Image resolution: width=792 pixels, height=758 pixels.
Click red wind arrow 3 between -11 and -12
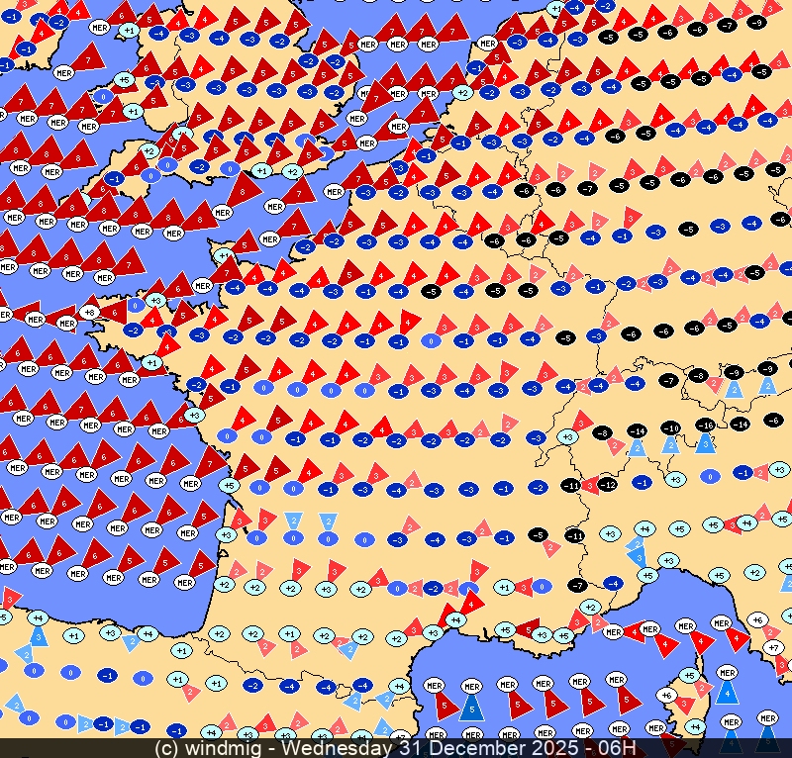point(590,485)
